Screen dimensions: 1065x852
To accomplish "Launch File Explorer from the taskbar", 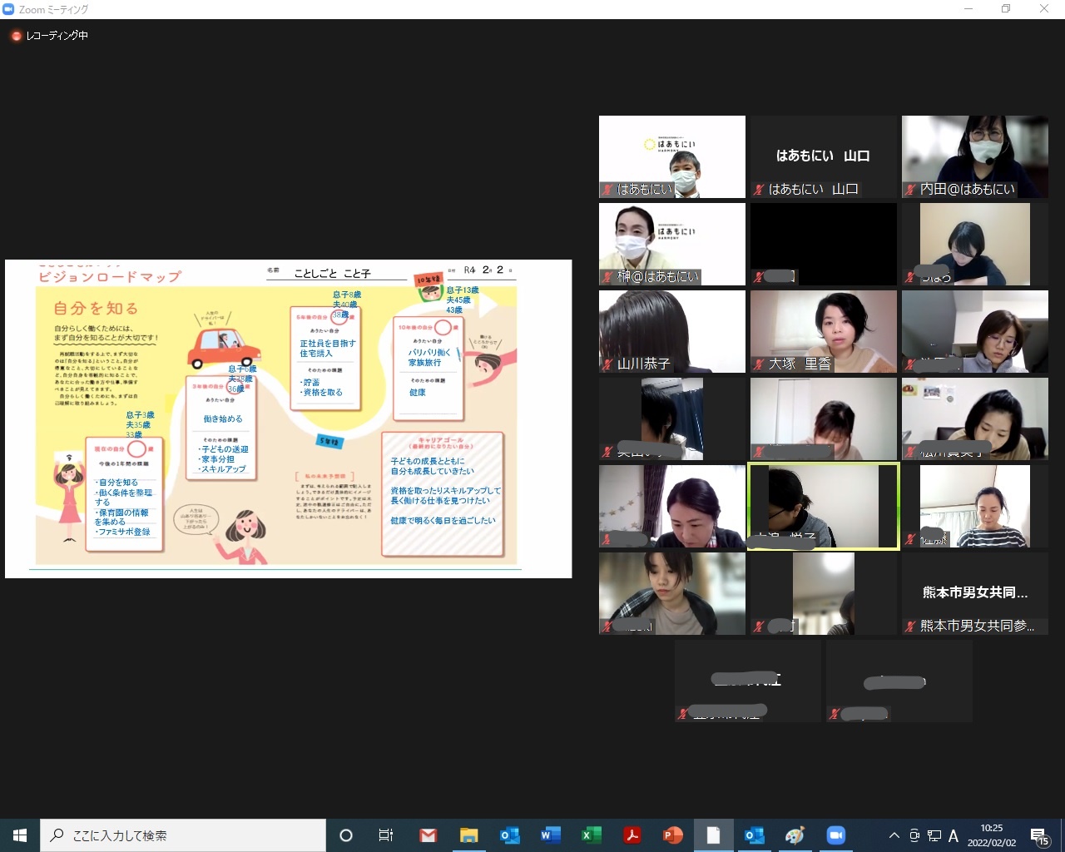I will [469, 835].
